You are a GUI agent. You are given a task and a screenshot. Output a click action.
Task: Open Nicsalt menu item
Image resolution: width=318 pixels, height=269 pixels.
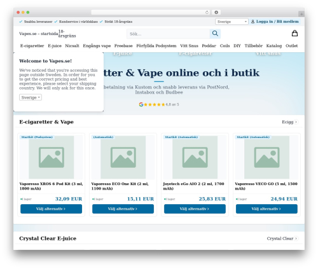point(72,46)
